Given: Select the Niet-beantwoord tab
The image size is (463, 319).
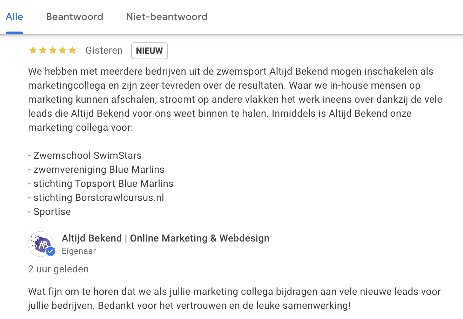Looking at the screenshot, I should coord(167,17).
